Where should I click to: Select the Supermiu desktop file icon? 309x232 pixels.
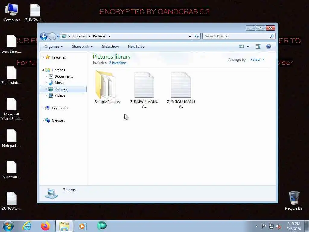[x=12, y=170]
